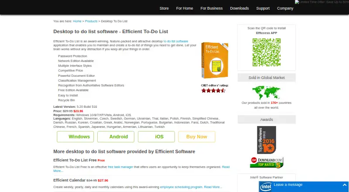This screenshot has height=192, width=349.
Task: Click the 'Easy to Install' feature text
Action: coord(68,95)
